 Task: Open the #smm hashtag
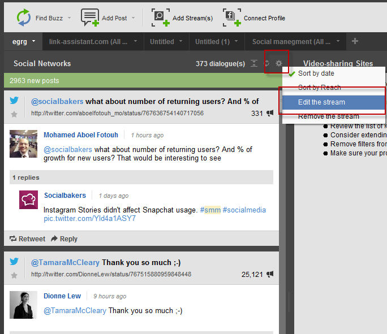click(x=210, y=210)
